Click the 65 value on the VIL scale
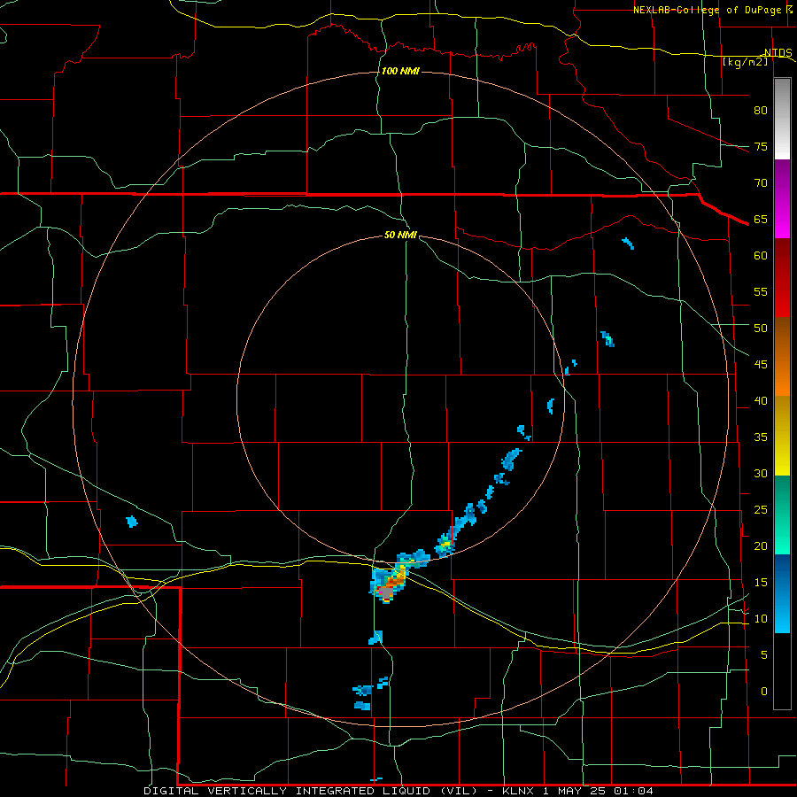Image resolution: width=797 pixels, height=797 pixels. (761, 220)
